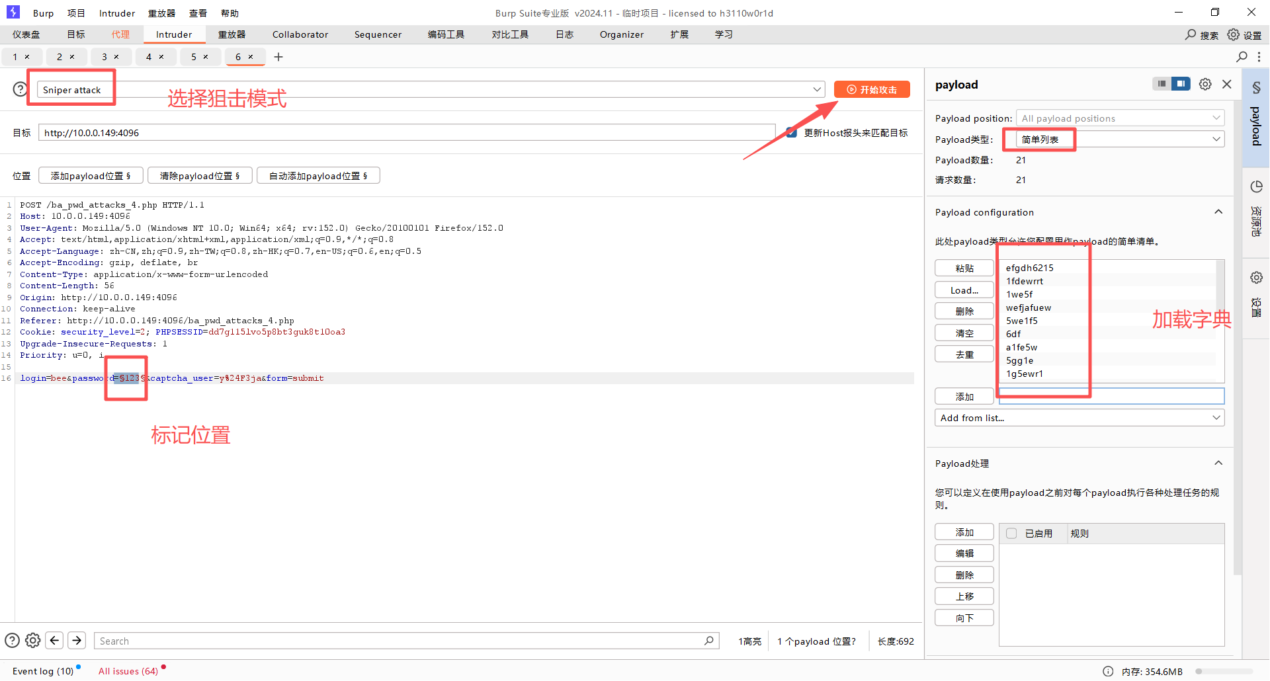Viewport: 1270px width, 681px height.
Task: Switch to the Organizer tab
Action: pyautogui.click(x=622, y=34)
